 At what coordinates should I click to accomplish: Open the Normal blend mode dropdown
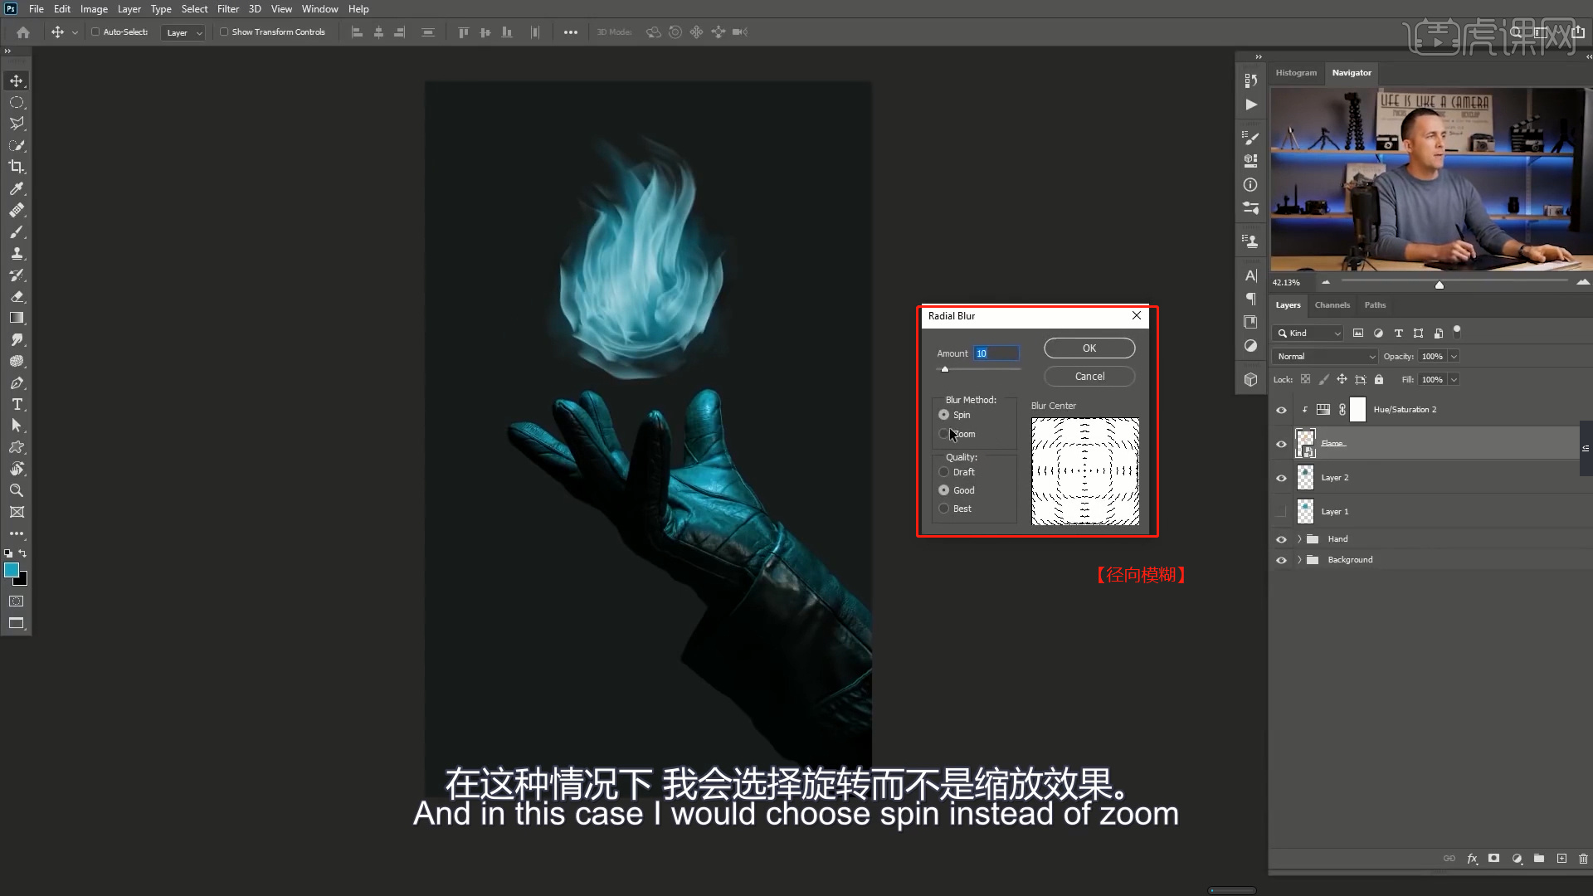click(x=1324, y=357)
